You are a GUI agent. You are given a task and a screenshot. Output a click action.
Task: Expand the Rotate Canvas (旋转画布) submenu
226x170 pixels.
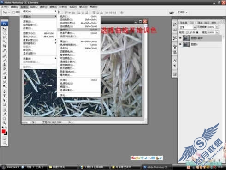(x=38, y=43)
